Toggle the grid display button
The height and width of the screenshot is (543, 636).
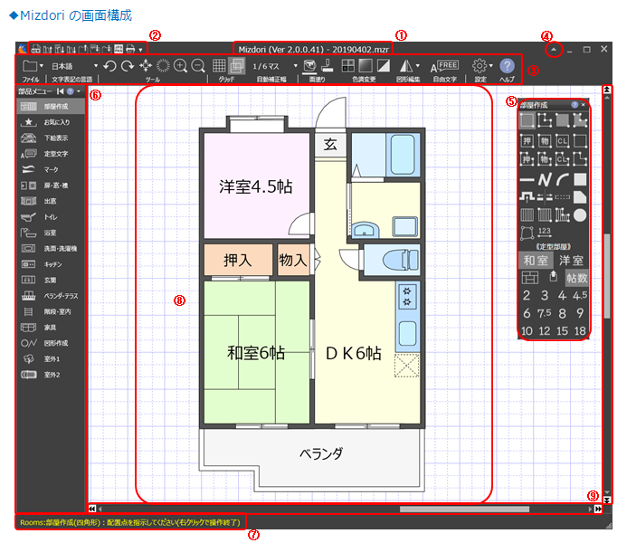pyautogui.click(x=219, y=65)
